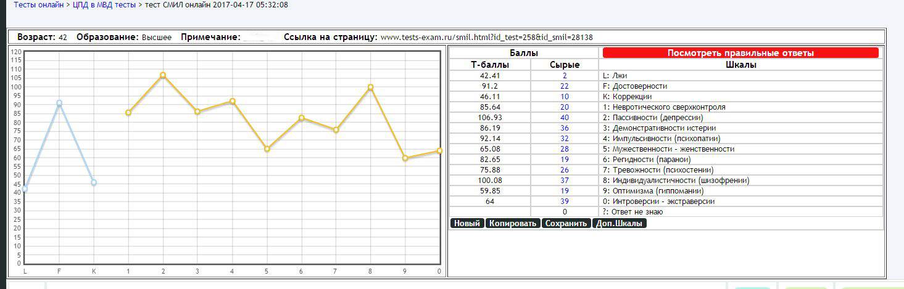Screen dimensions: 904x289
Task: Click the page URL text www.tests-exam.ru
Action: (x=486, y=37)
